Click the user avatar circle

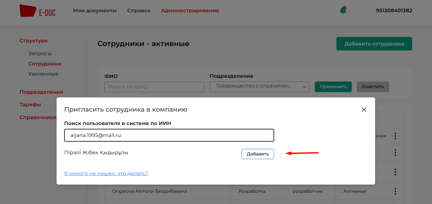coord(361,11)
